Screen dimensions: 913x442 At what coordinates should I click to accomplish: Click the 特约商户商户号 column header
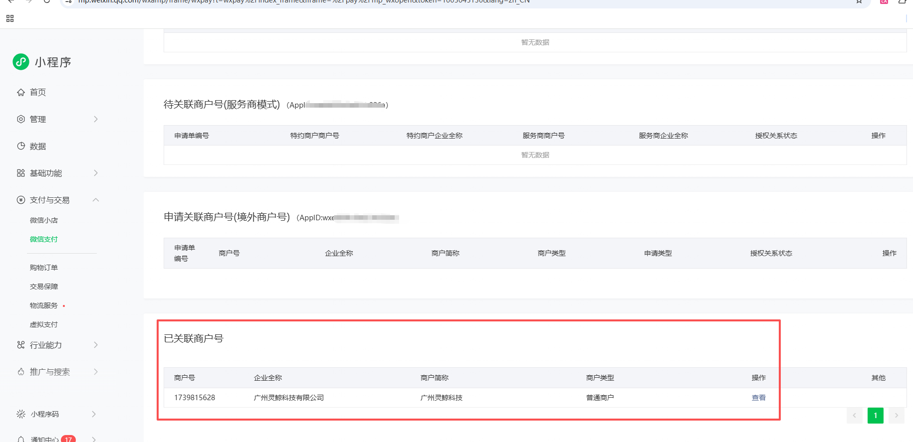pyautogui.click(x=315, y=136)
